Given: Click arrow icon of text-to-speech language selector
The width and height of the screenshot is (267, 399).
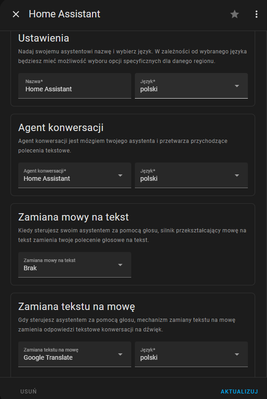Looking at the screenshot, I should pos(237,354).
